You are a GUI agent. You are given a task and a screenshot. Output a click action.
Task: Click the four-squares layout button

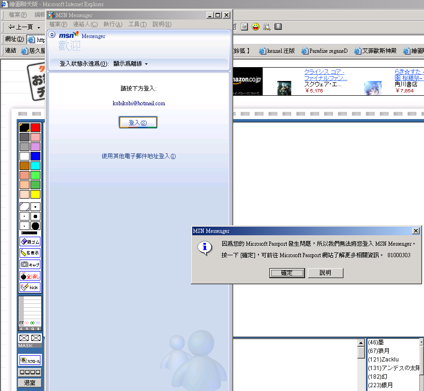[30, 372]
